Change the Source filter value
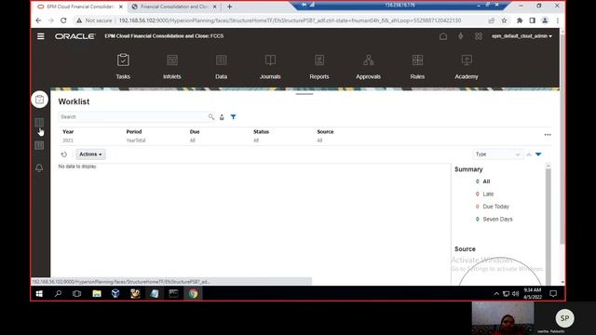The image size is (596, 335). (319, 141)
